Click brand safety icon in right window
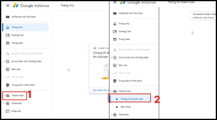The width and height of the screenshot is (217, 120). 115,57
